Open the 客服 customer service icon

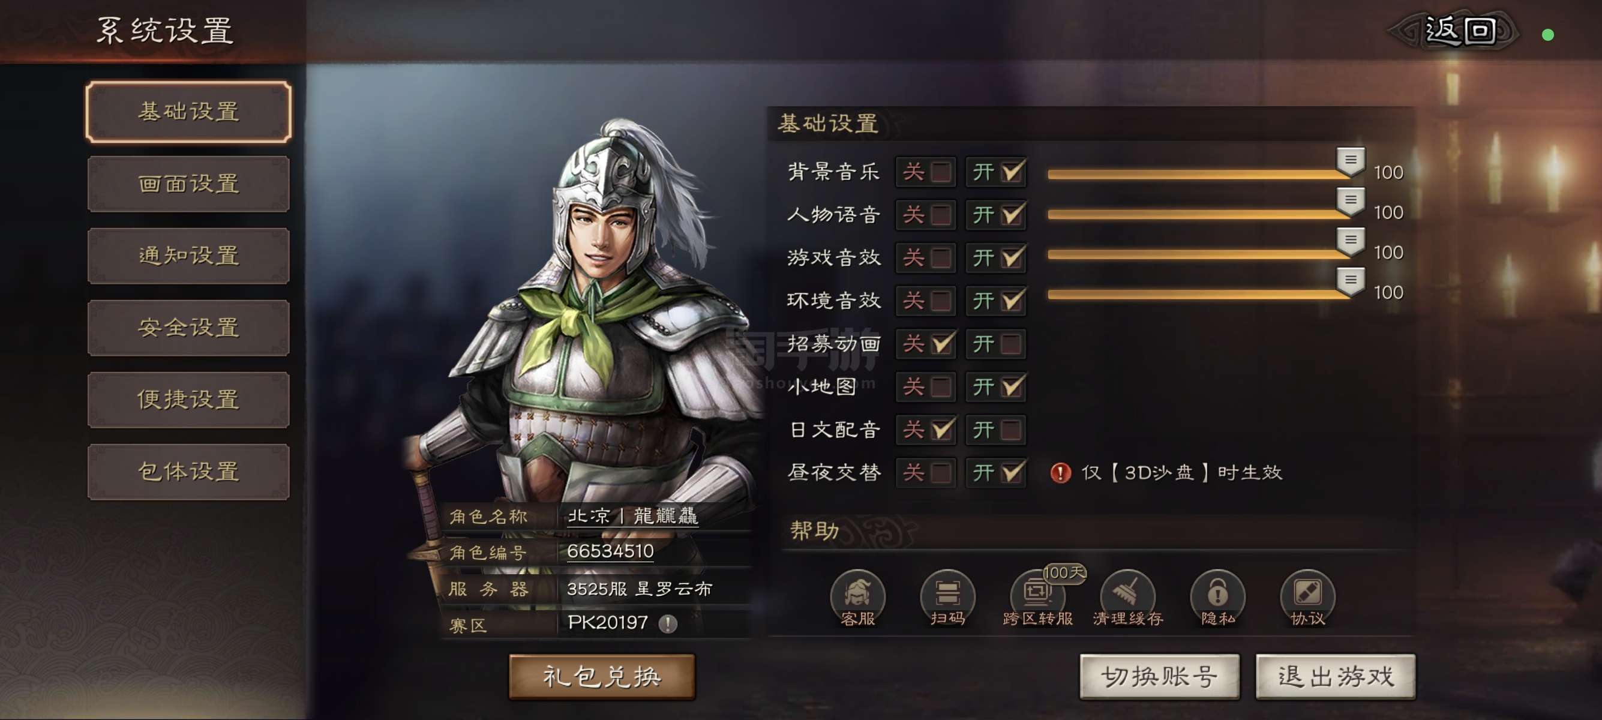click(857, 596)
